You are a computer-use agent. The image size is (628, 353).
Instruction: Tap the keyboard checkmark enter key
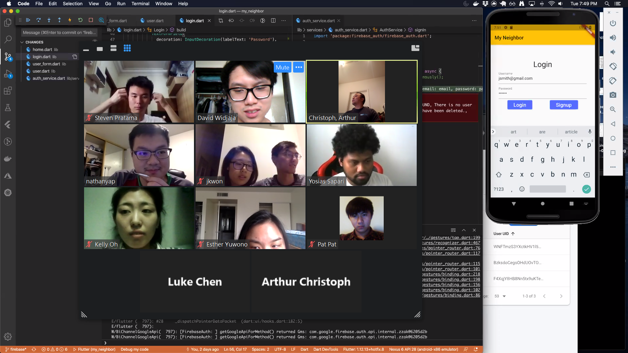tap(586, 189)
